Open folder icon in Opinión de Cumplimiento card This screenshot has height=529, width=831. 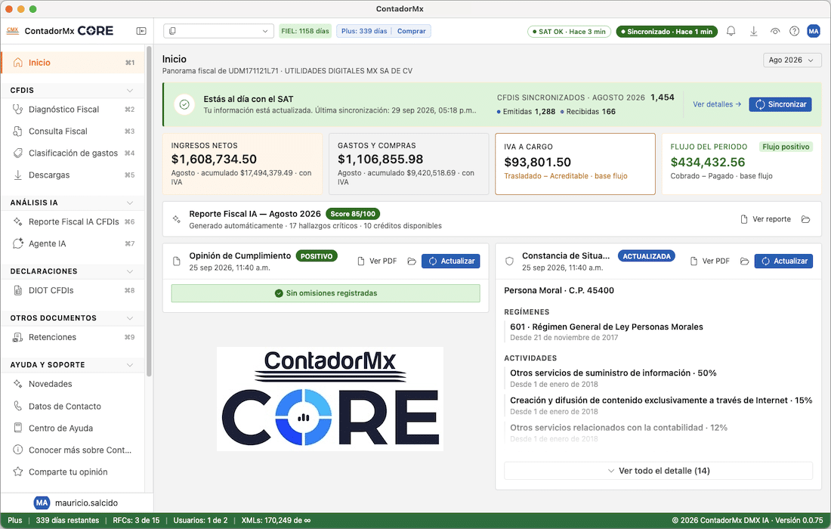pos(412,261)
